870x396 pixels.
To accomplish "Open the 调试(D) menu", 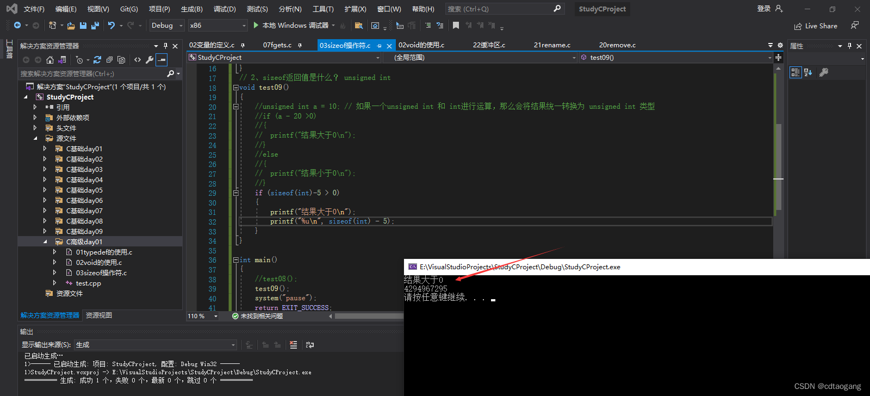I will point(225,9).
